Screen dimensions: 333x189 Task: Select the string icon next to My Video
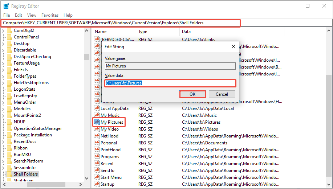pos(97,128)
